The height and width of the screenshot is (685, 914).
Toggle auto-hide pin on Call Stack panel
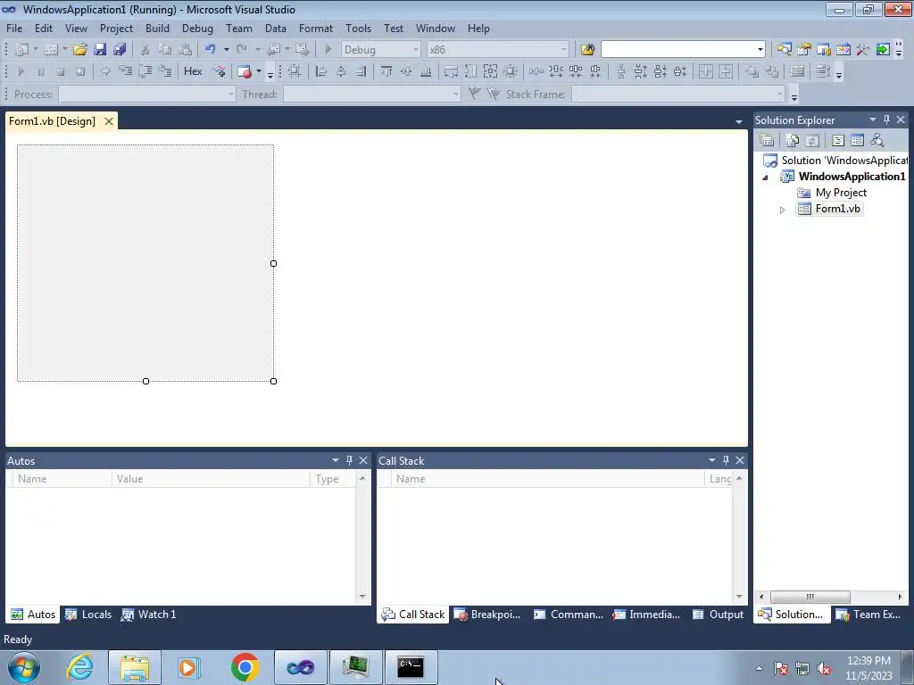726,460
